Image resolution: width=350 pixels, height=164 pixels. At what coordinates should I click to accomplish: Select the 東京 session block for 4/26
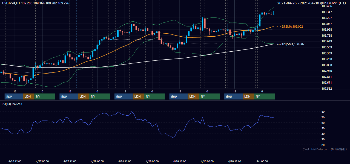tap(14, 96)
